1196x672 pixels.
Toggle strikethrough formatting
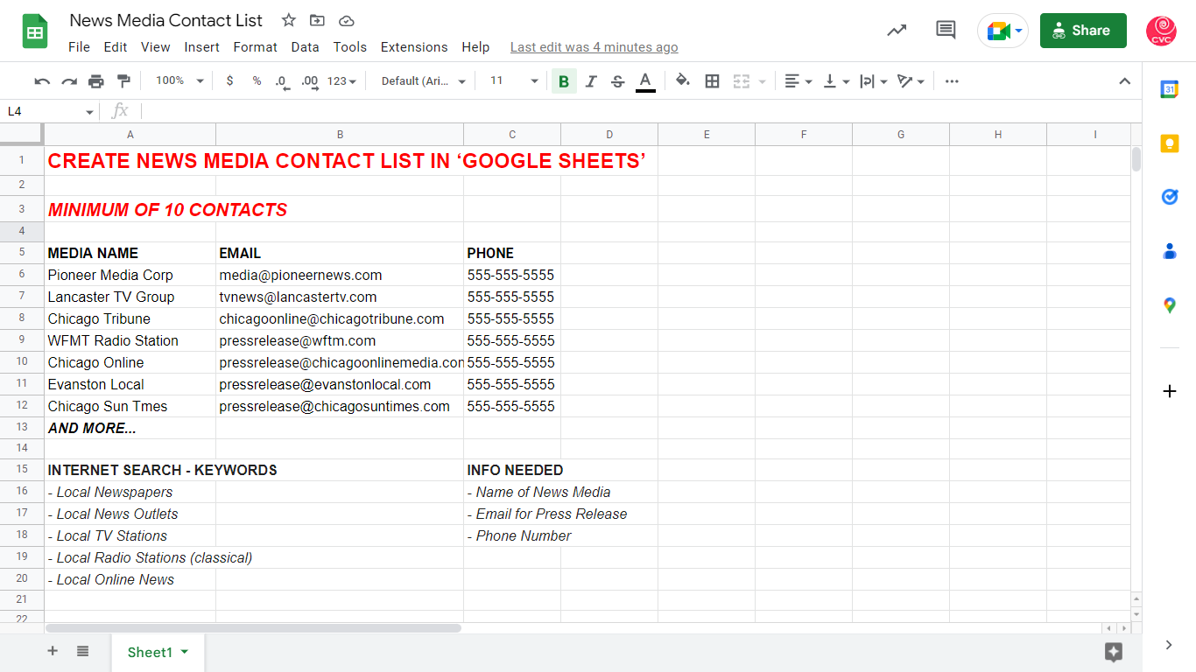tap(617, 81)
